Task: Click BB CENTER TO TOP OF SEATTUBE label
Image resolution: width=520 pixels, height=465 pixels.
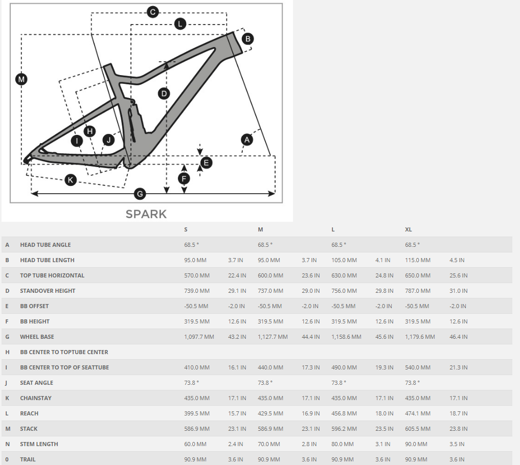Action: coord(64,367)
